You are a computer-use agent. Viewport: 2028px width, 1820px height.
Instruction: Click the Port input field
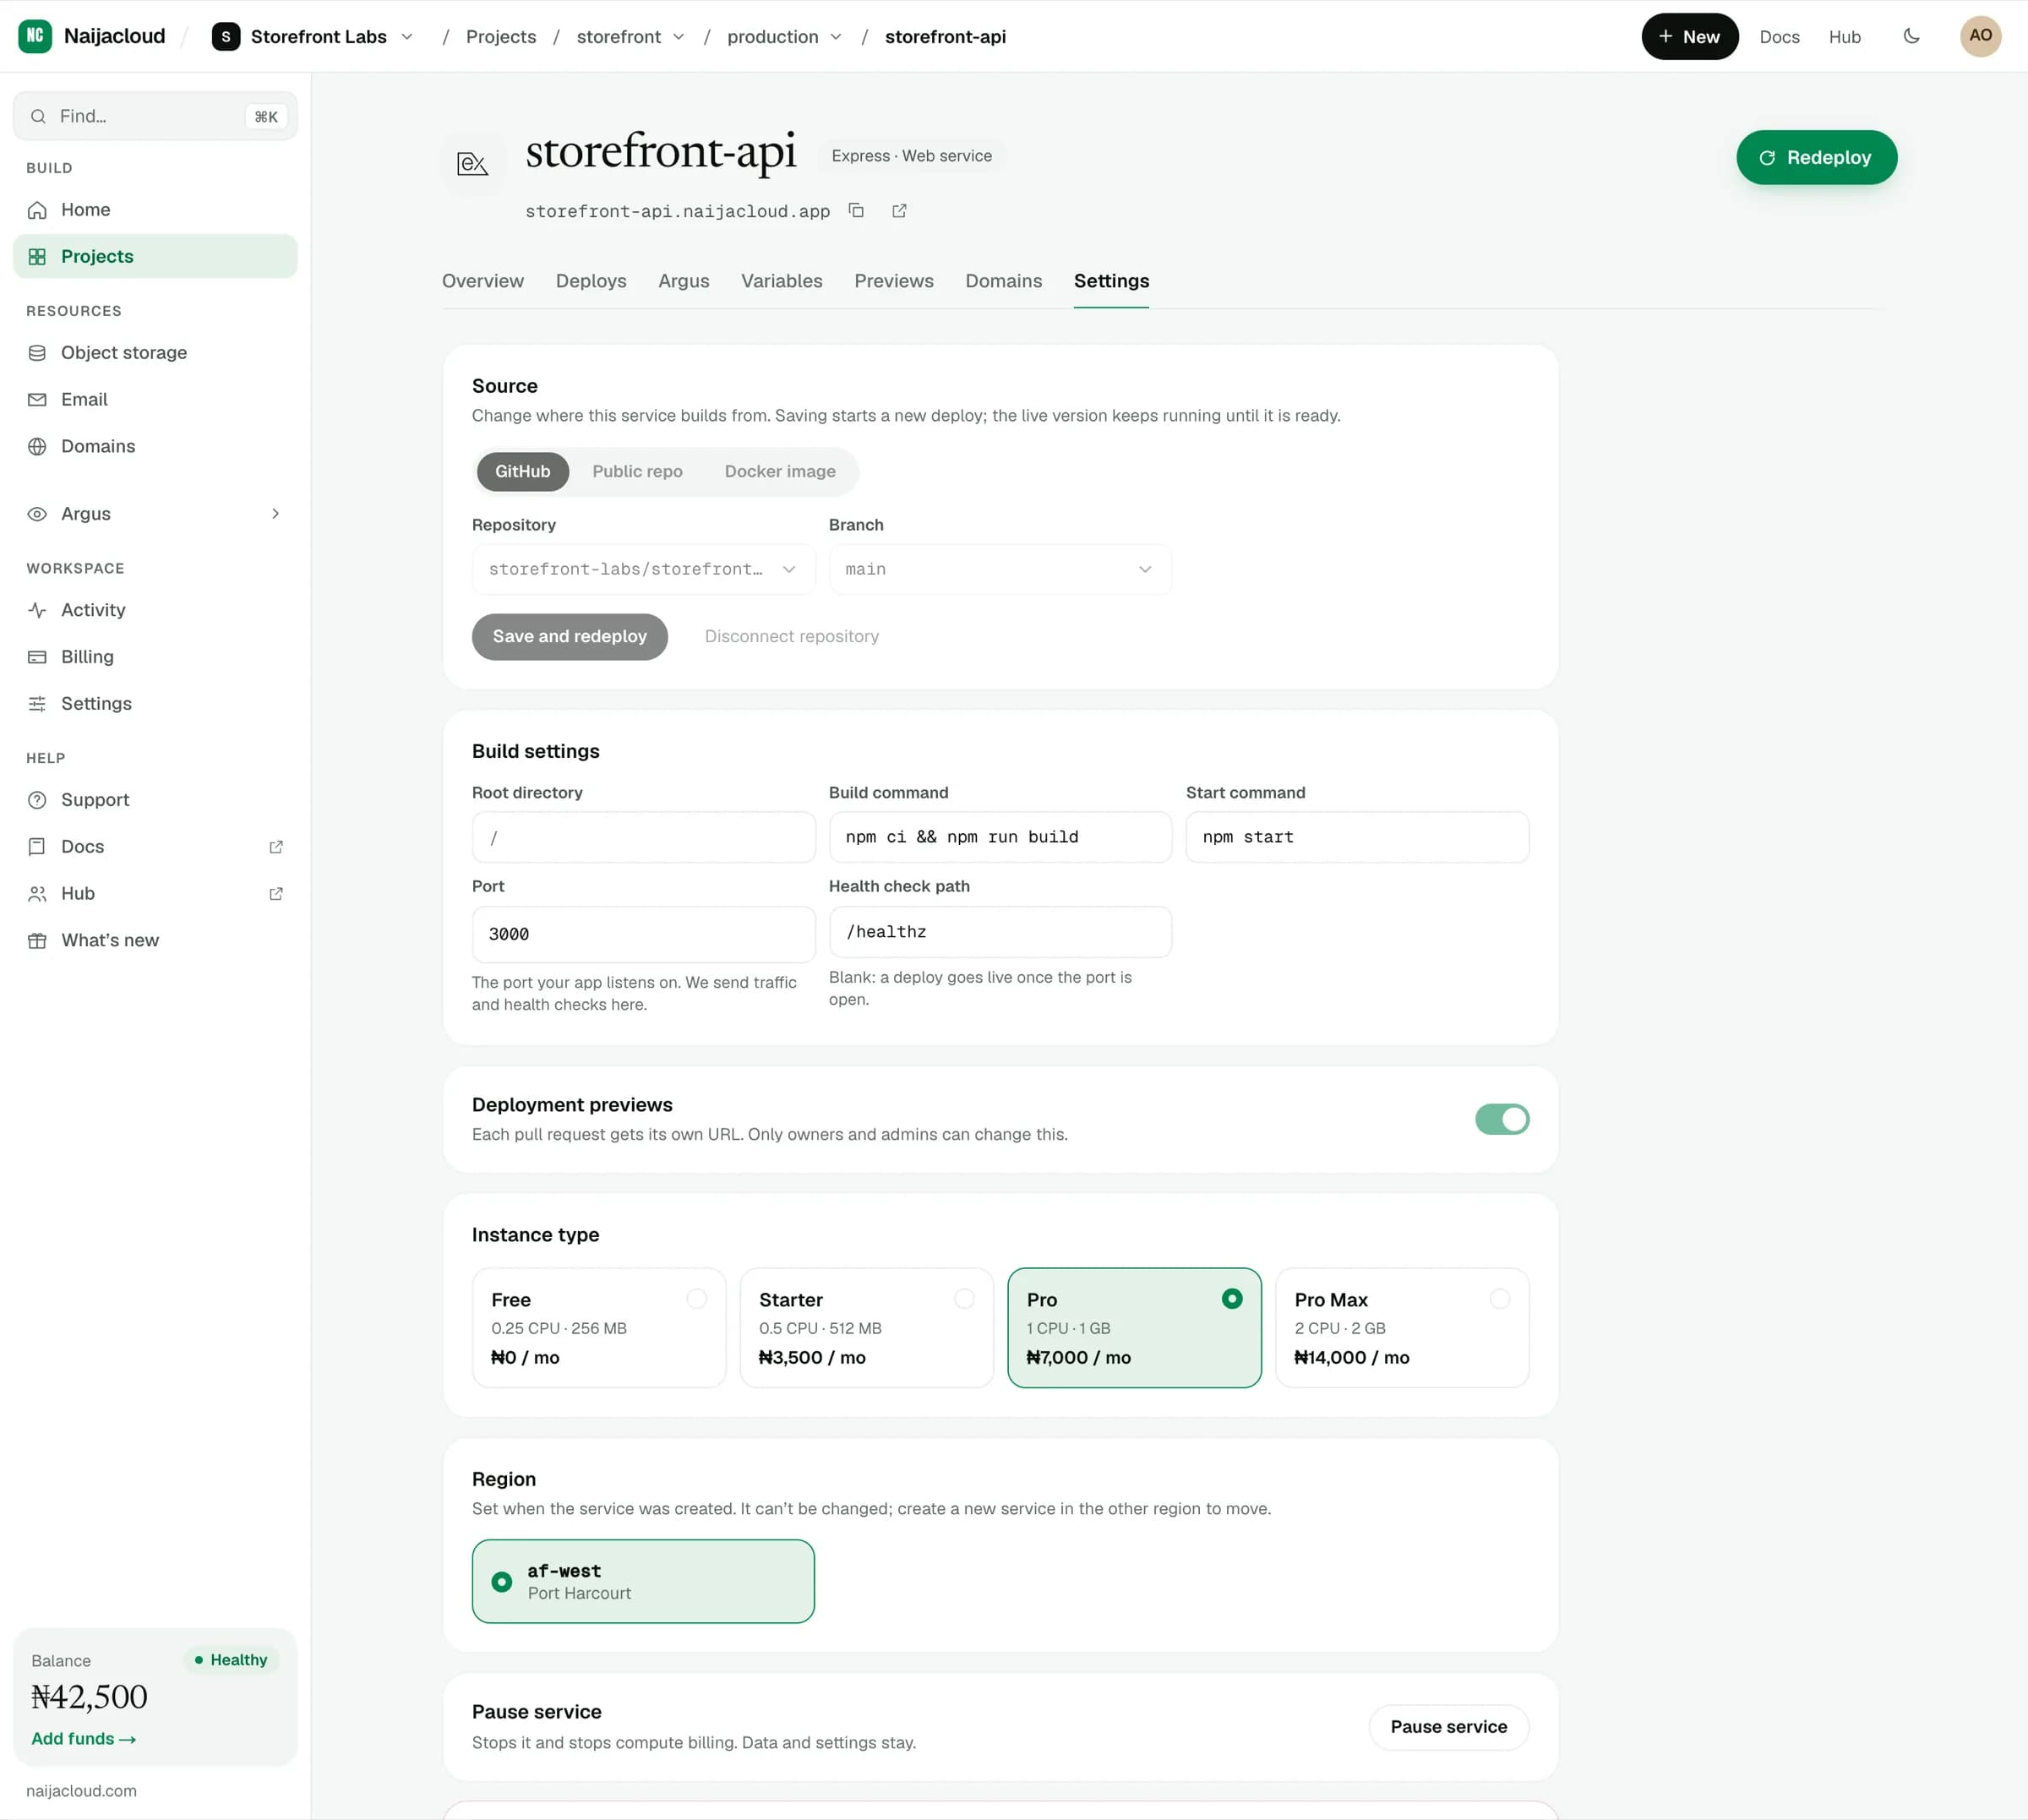[x=643, y=934]
